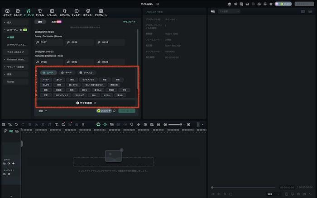317x198 pixels.
Task: Toggle the ハッピー mood tag
Action: pyautogui.click(x=46, y=80)
